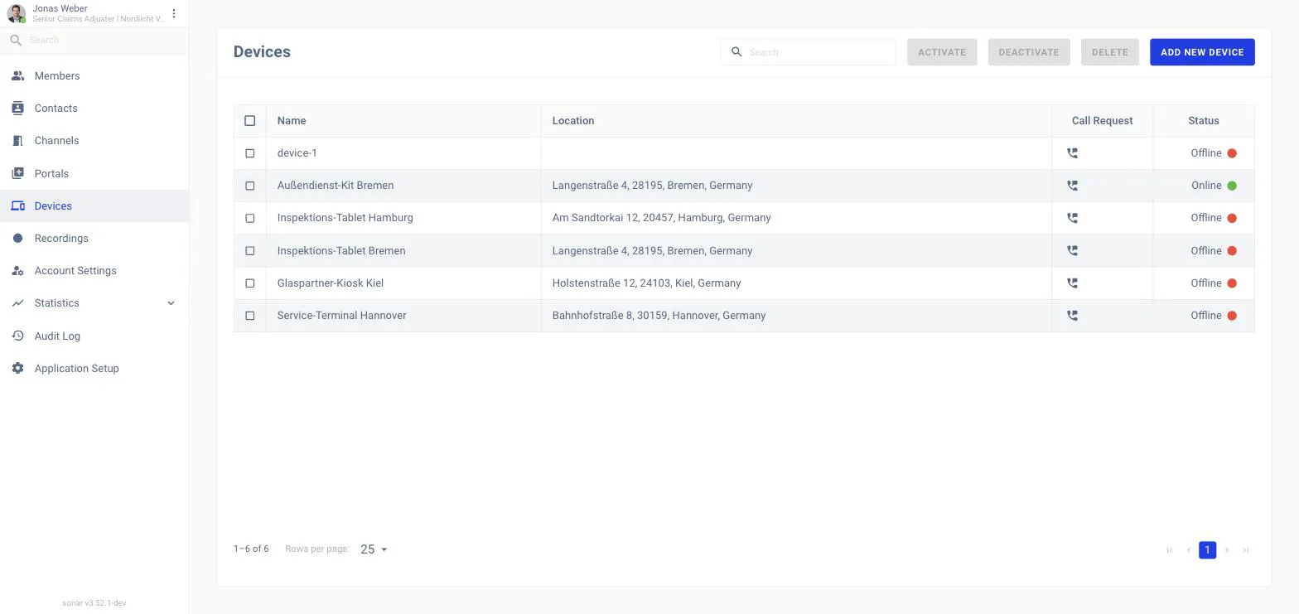Open Application Setup
1299x614 pixels.
94,368
